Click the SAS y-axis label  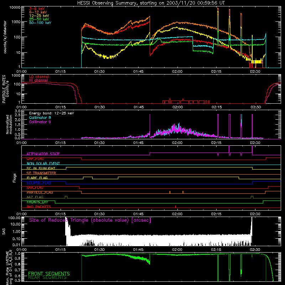4,232
